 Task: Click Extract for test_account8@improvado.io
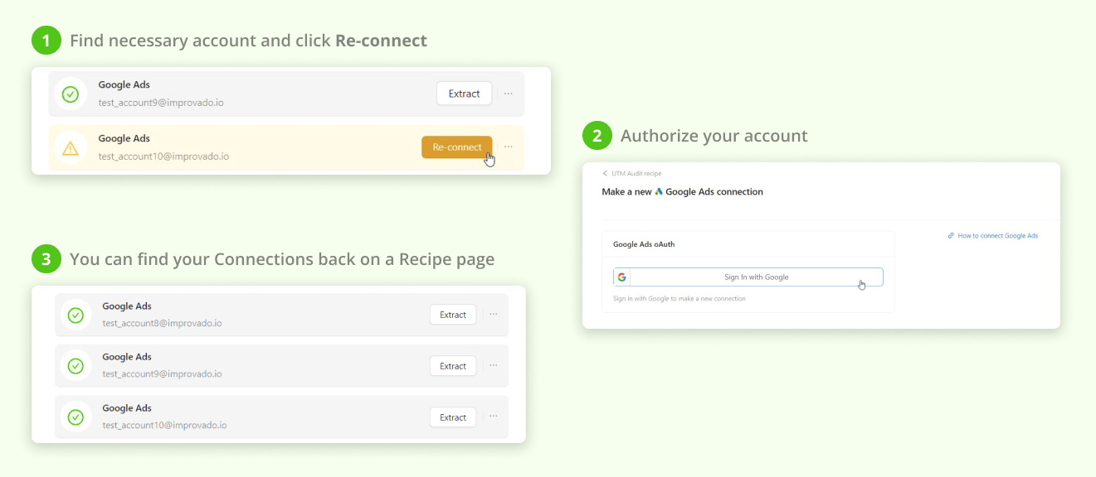tap(453, 315)
